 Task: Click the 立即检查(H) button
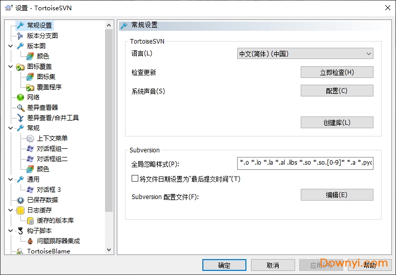[x=337, y=72]
